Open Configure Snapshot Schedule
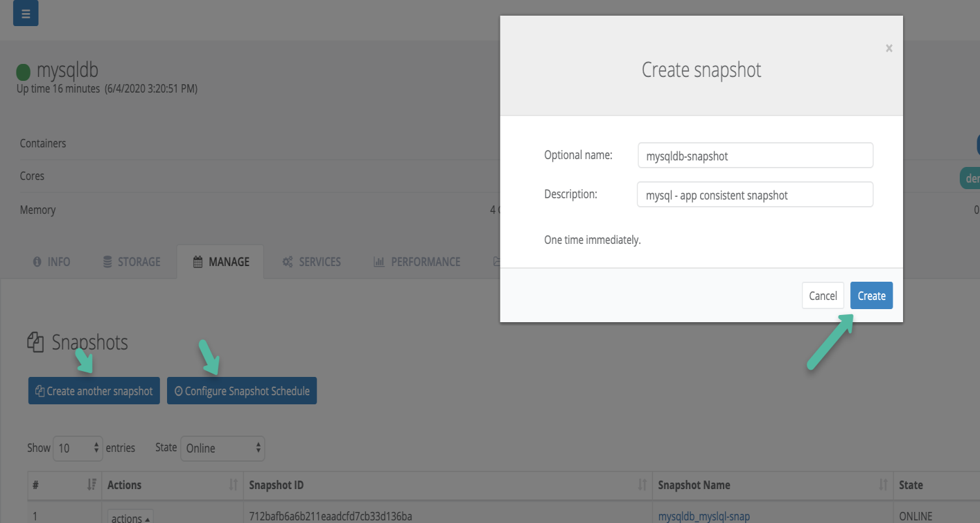 pos(242,391)
